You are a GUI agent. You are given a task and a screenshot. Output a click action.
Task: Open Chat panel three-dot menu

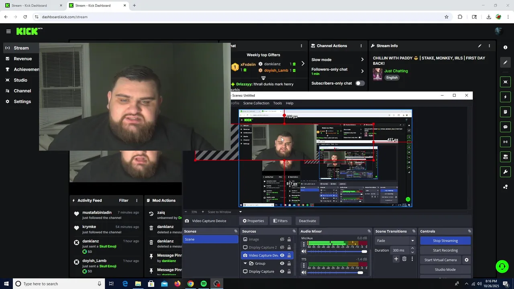pyautogui.click(x=302, y=46)
